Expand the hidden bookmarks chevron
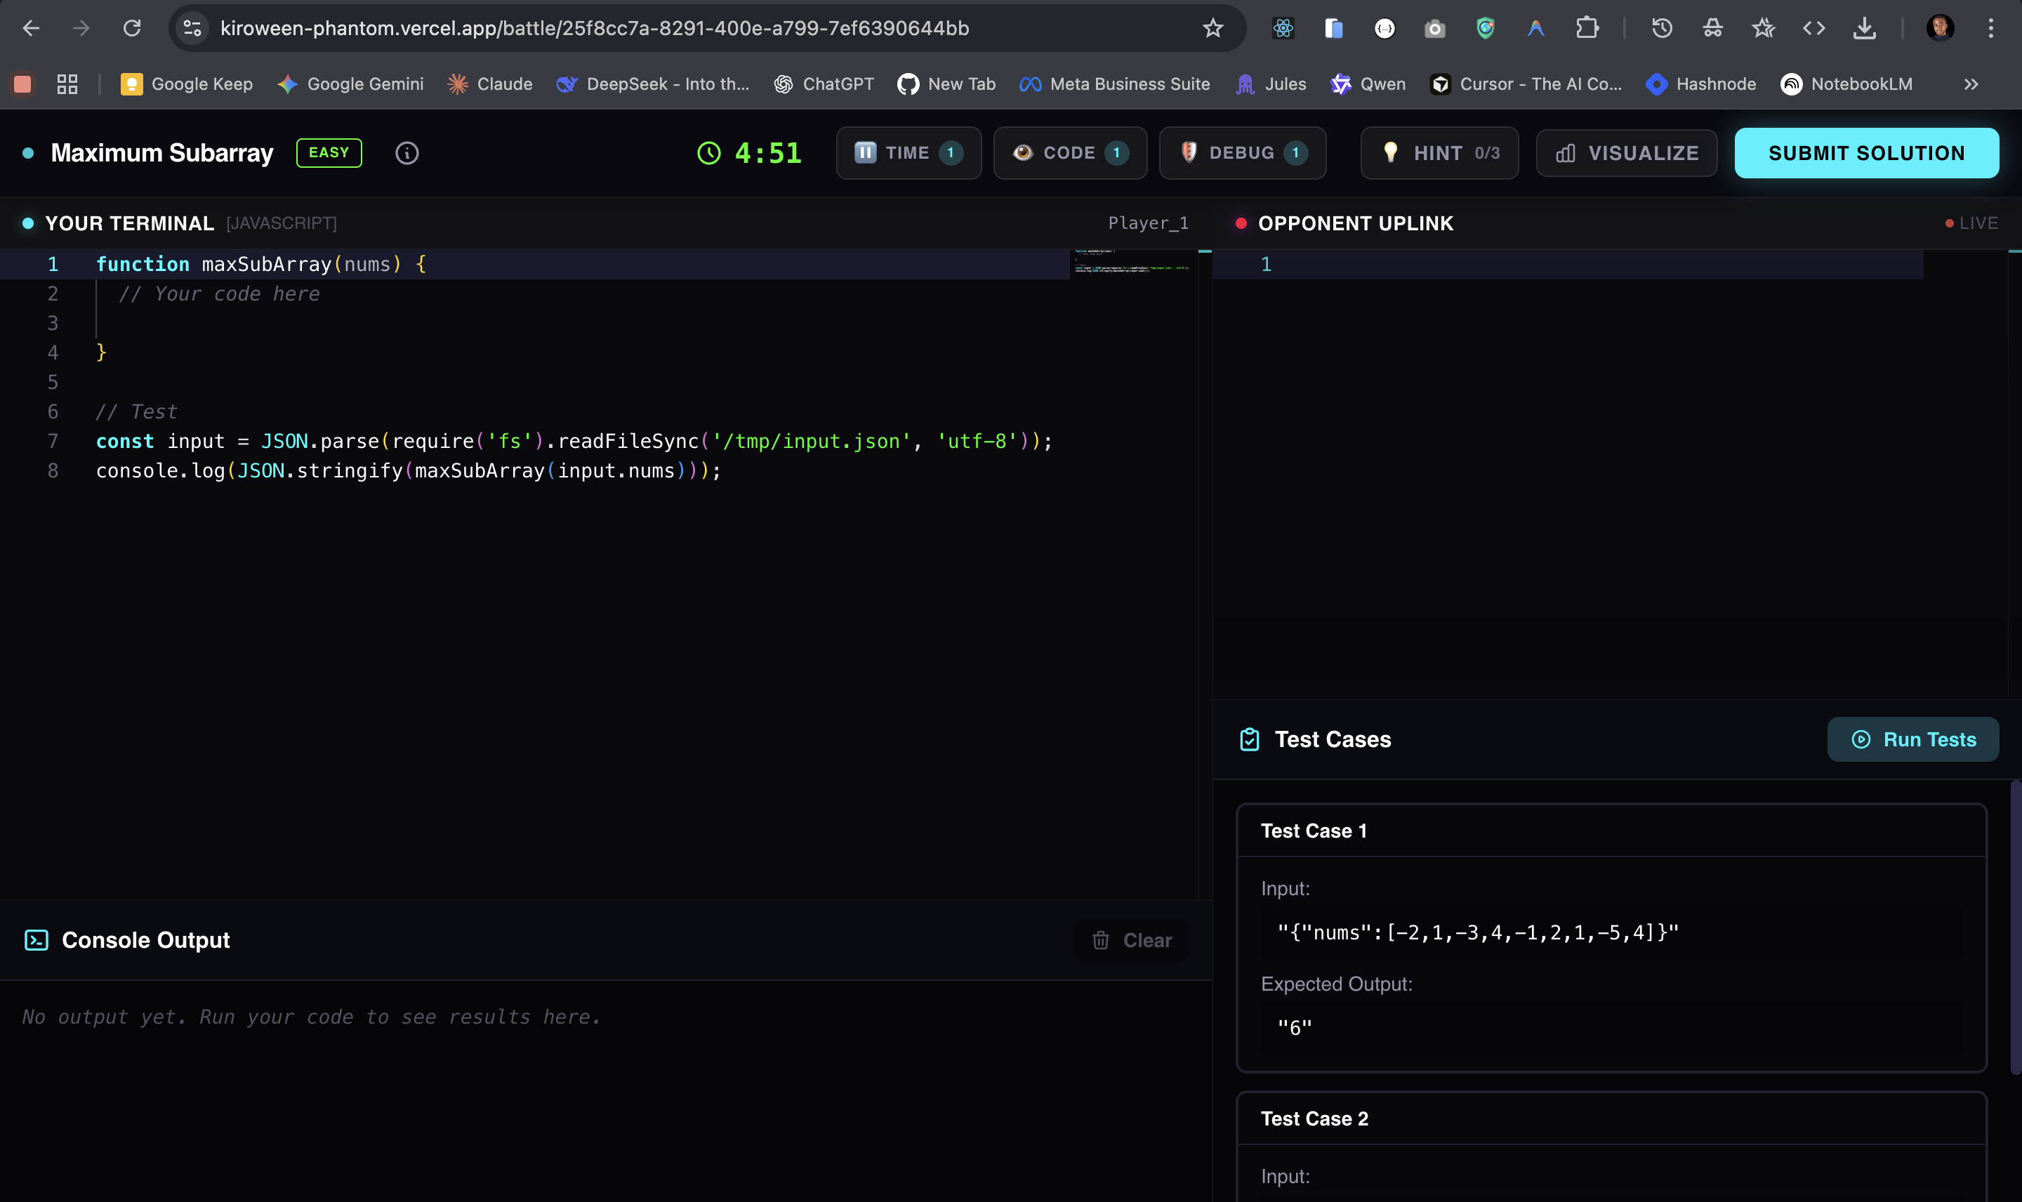This screenshot has width=2022, height=1202. click(x=1971, y=84)
